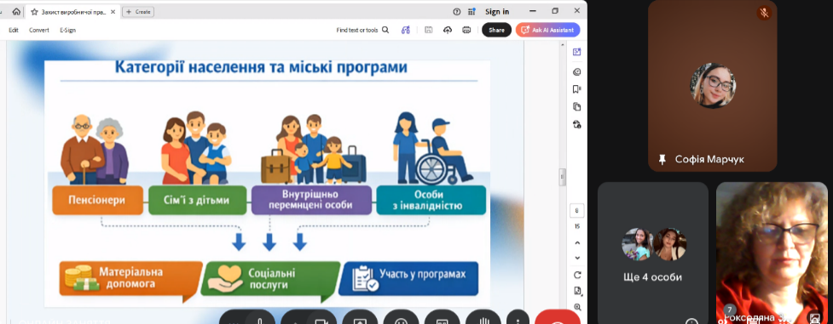Open the Convert menu
Image resolution: width=833 pixels, height=324 pixels.
(38, 31)
